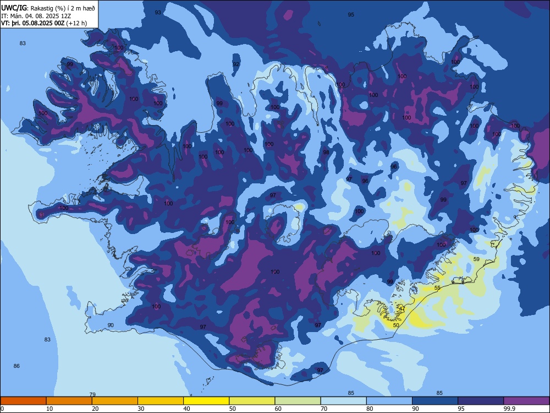Select the amber 30–40 legend swatch
This screenshot has width=550, height=413.
point(161,401)
